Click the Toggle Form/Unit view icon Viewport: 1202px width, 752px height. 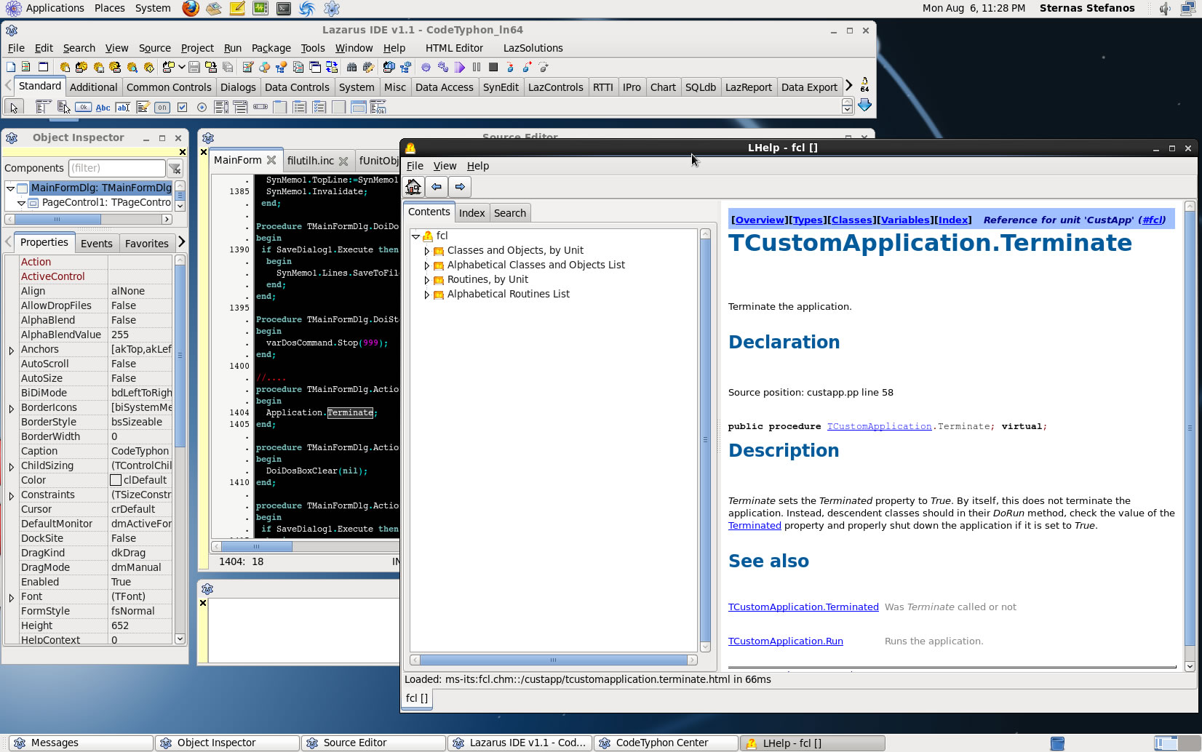pyautogui.click(x=332, y=67)
